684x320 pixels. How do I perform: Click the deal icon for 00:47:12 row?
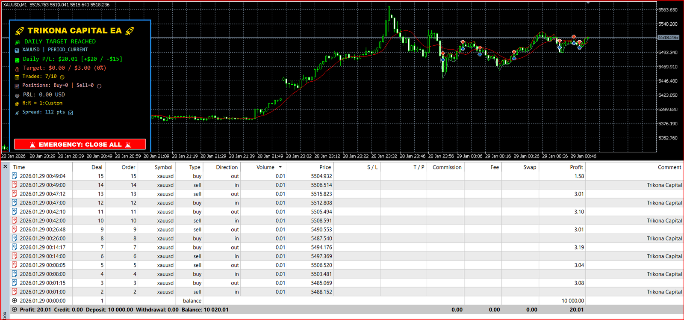coord(15,194)
